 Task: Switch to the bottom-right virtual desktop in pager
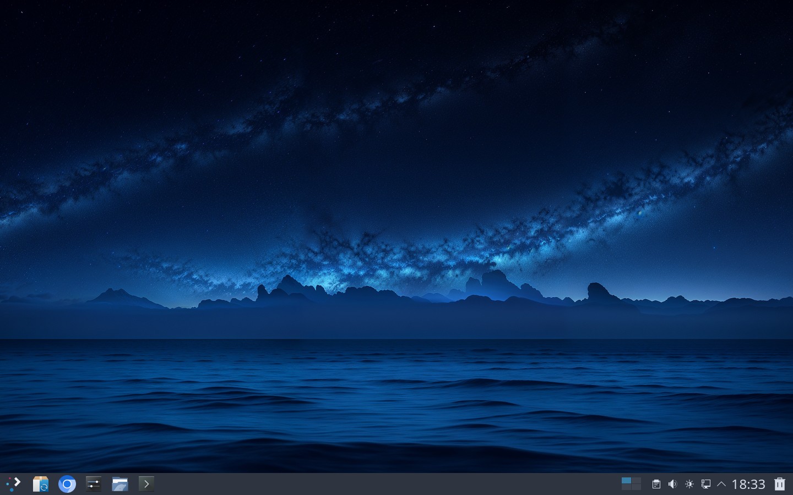tap(636, 487)
